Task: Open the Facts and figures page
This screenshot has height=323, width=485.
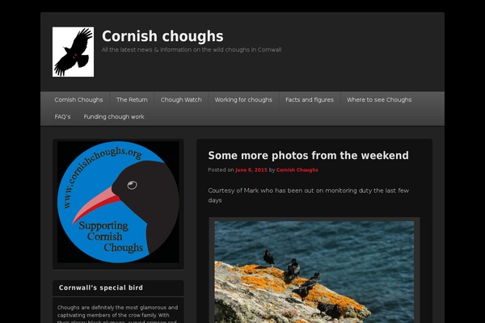Action: [x=310, y=100]
